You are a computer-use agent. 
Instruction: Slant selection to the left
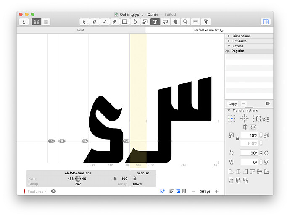click(x=231, y=162)
